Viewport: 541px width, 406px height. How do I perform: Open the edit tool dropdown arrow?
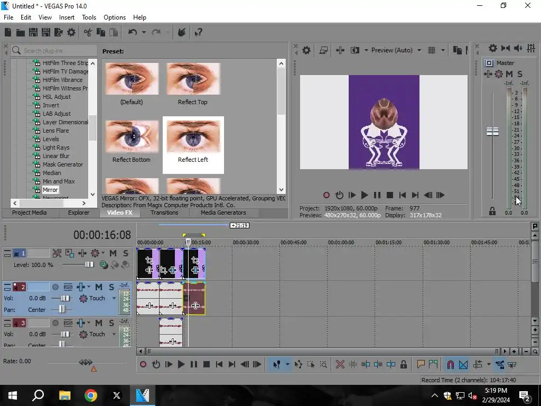tap(287, 365)
